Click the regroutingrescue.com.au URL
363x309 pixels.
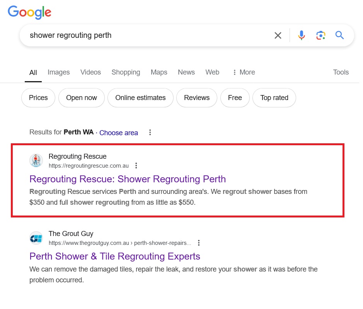(x=89, y=166)
